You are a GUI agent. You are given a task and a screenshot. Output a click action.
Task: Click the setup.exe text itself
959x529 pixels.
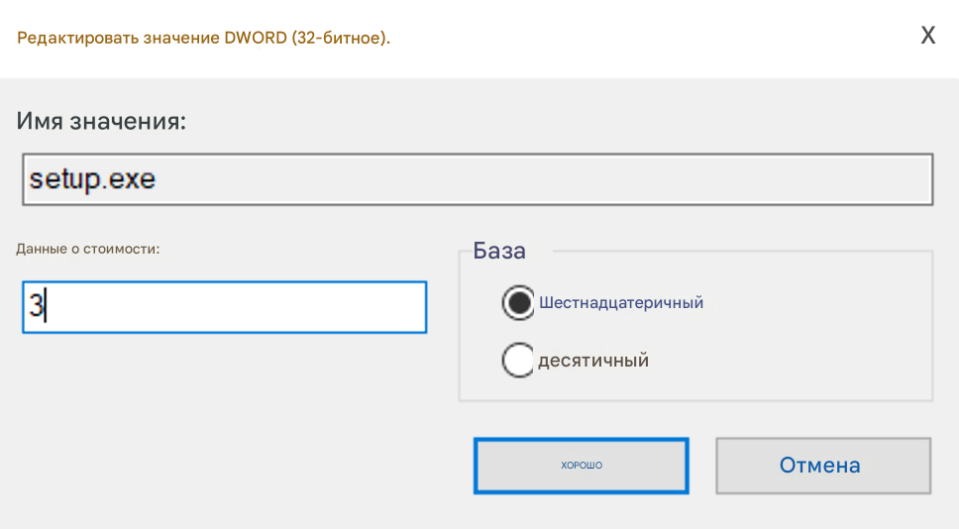click(x=93, y=179)
